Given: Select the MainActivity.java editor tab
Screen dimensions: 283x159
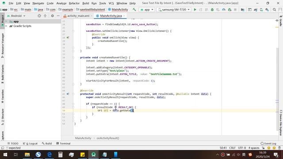Looking at the screenshot, I should click(111, 16).
